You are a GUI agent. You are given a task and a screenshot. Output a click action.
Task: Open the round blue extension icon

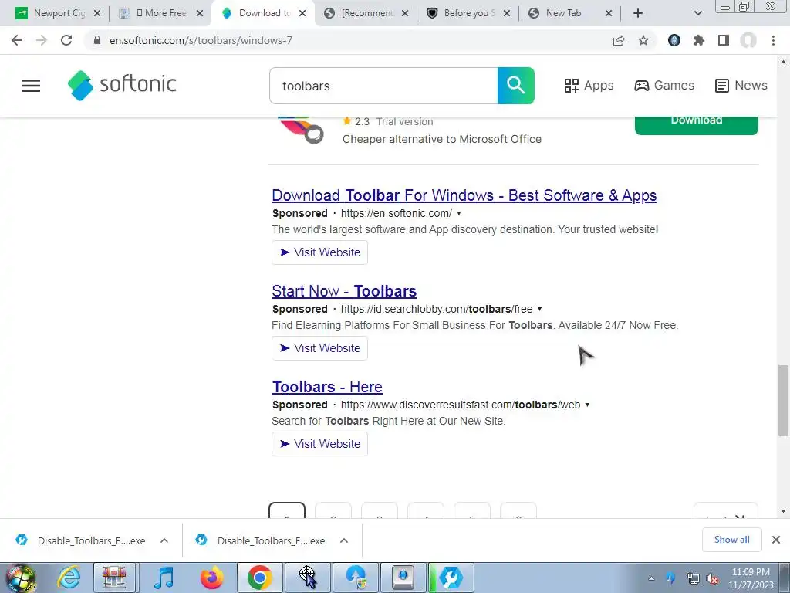coord(674,40)
